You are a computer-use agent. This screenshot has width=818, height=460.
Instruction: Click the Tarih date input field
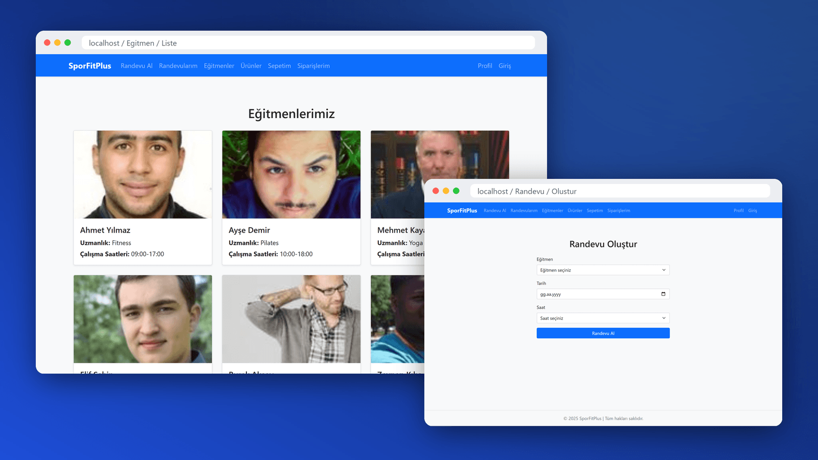[x=603, y=294]
